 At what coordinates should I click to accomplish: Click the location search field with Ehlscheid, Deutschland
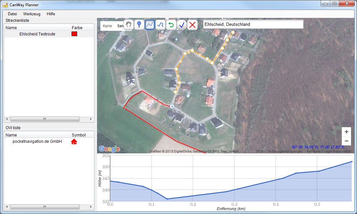253,25
